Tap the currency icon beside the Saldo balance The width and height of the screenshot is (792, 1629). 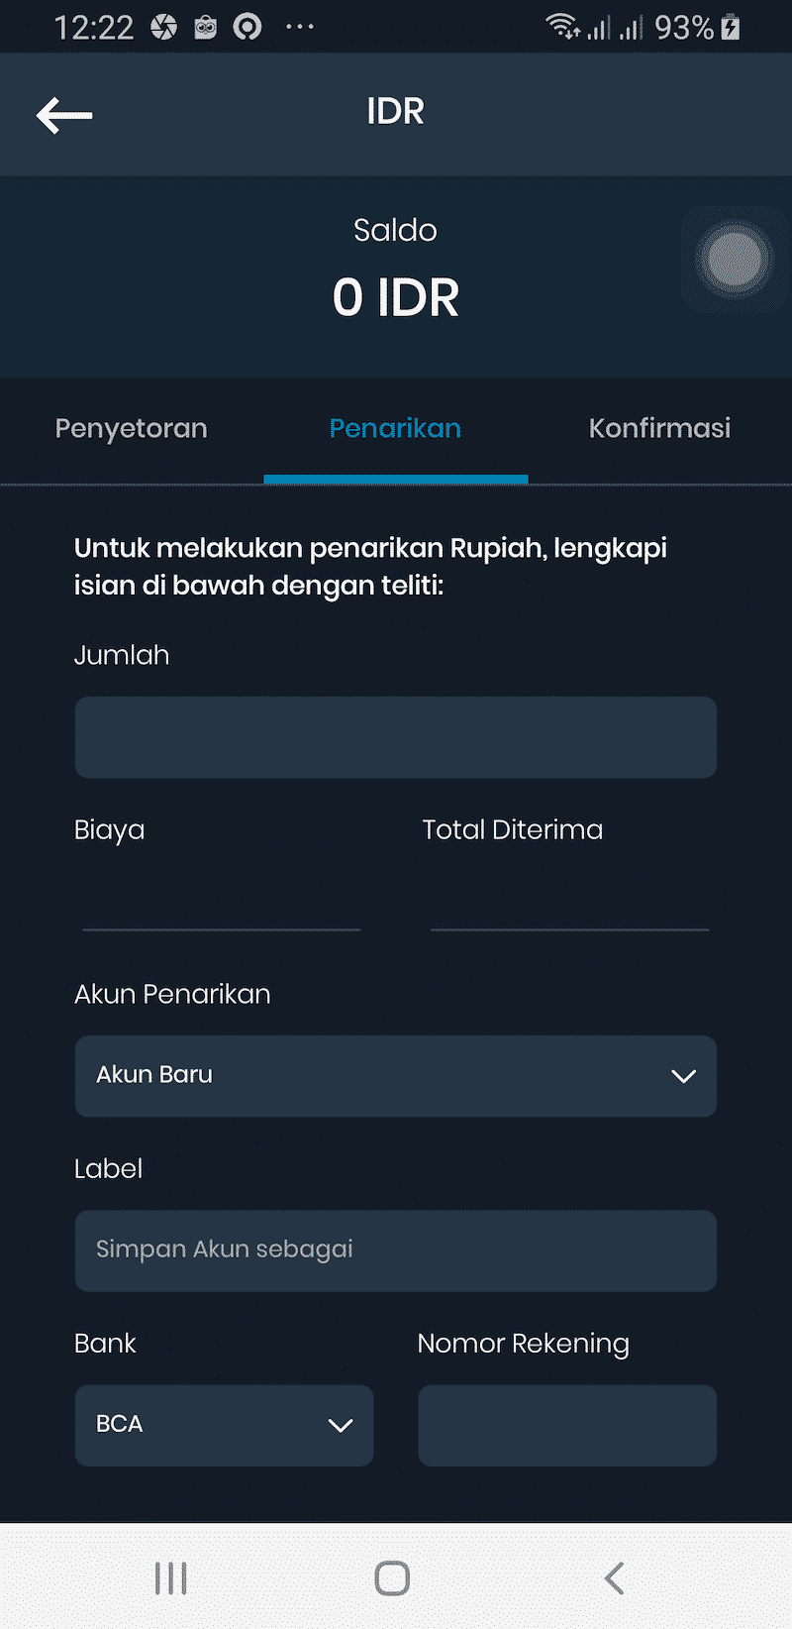[733, 260]
